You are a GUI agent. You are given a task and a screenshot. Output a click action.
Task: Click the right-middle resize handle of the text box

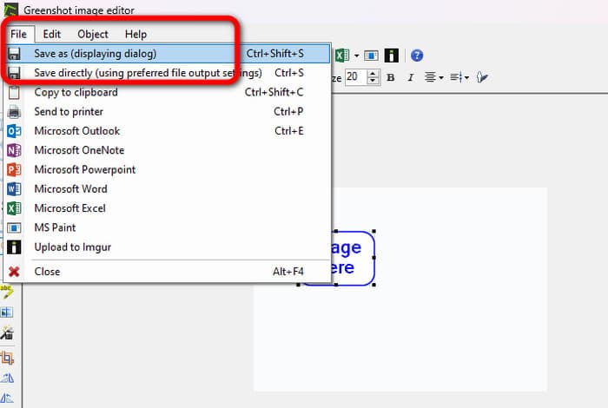coord(373,258)
